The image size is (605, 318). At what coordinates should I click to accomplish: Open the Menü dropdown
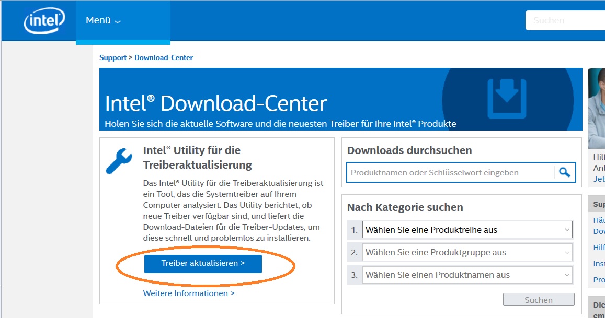[x=104, y=20]
